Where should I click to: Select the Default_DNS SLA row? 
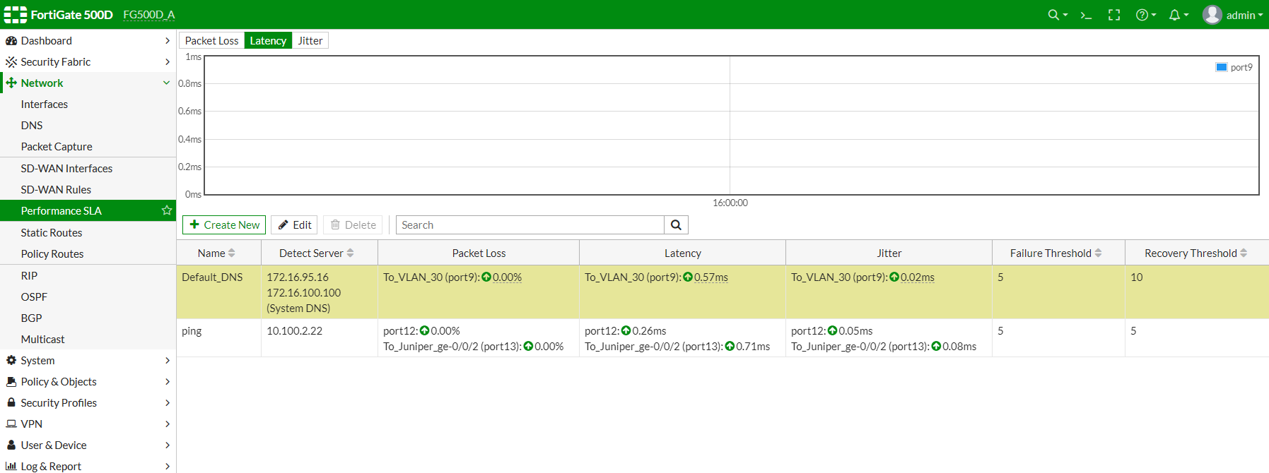pyautogui.click(x=723, y=292)
